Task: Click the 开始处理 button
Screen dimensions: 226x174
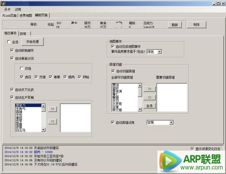Action: [x=32, y=41]
